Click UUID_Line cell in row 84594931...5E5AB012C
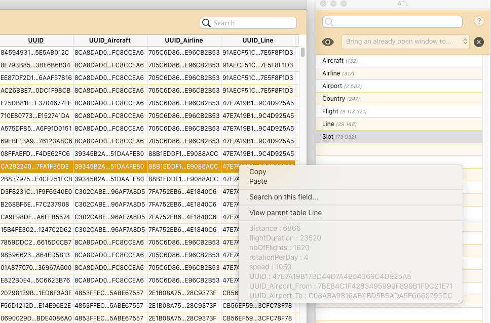The width and height of the screenshot is (491, 323). point(258,53)
